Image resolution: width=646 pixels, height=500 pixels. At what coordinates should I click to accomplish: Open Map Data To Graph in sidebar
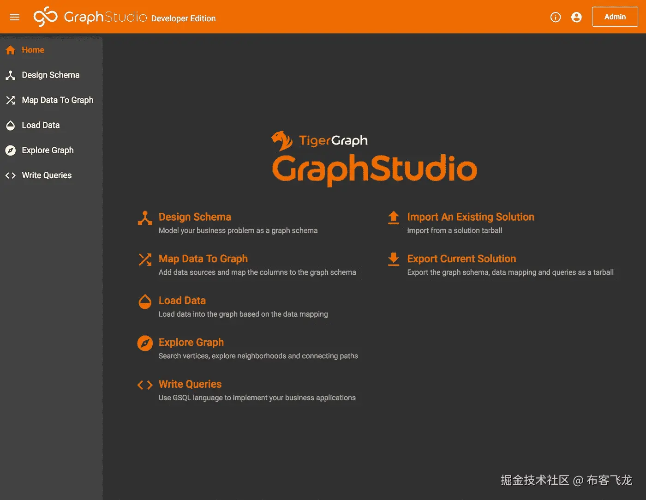pyautogui.click(x=58, y=100)
